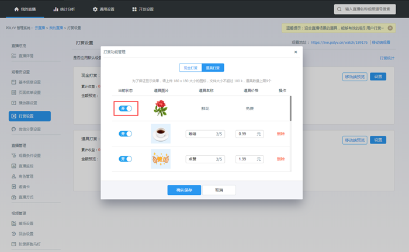Select the 道具打赏 tab

click(213, 68)
